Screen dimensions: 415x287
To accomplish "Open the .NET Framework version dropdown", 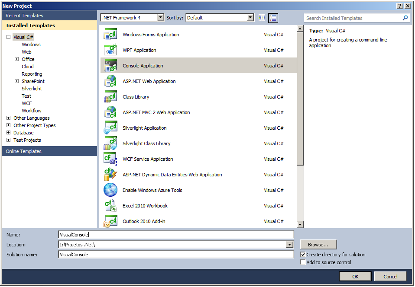I will tap(161, 18).
